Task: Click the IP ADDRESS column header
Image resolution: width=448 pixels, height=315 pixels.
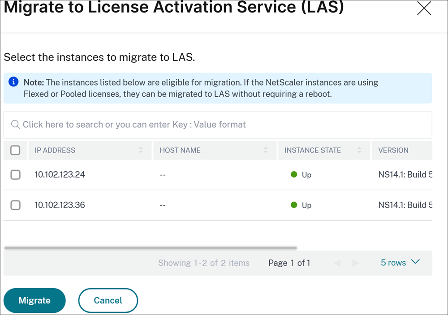Action: pos(90,150)
